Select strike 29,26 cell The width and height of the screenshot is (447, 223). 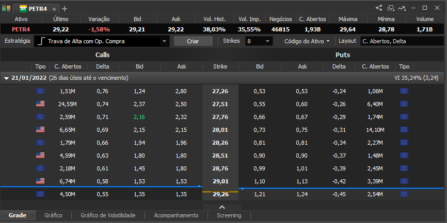(220, 194)
